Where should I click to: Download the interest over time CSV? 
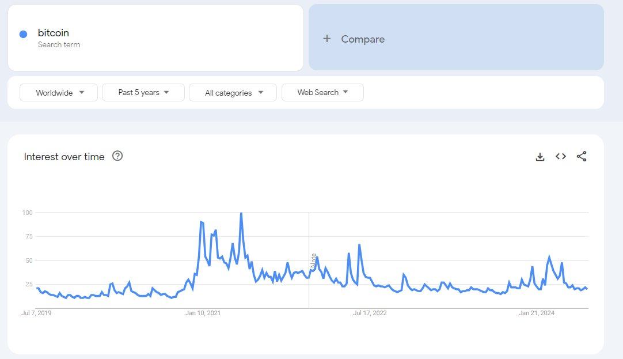pyautogui.click(x=540, y=157)
